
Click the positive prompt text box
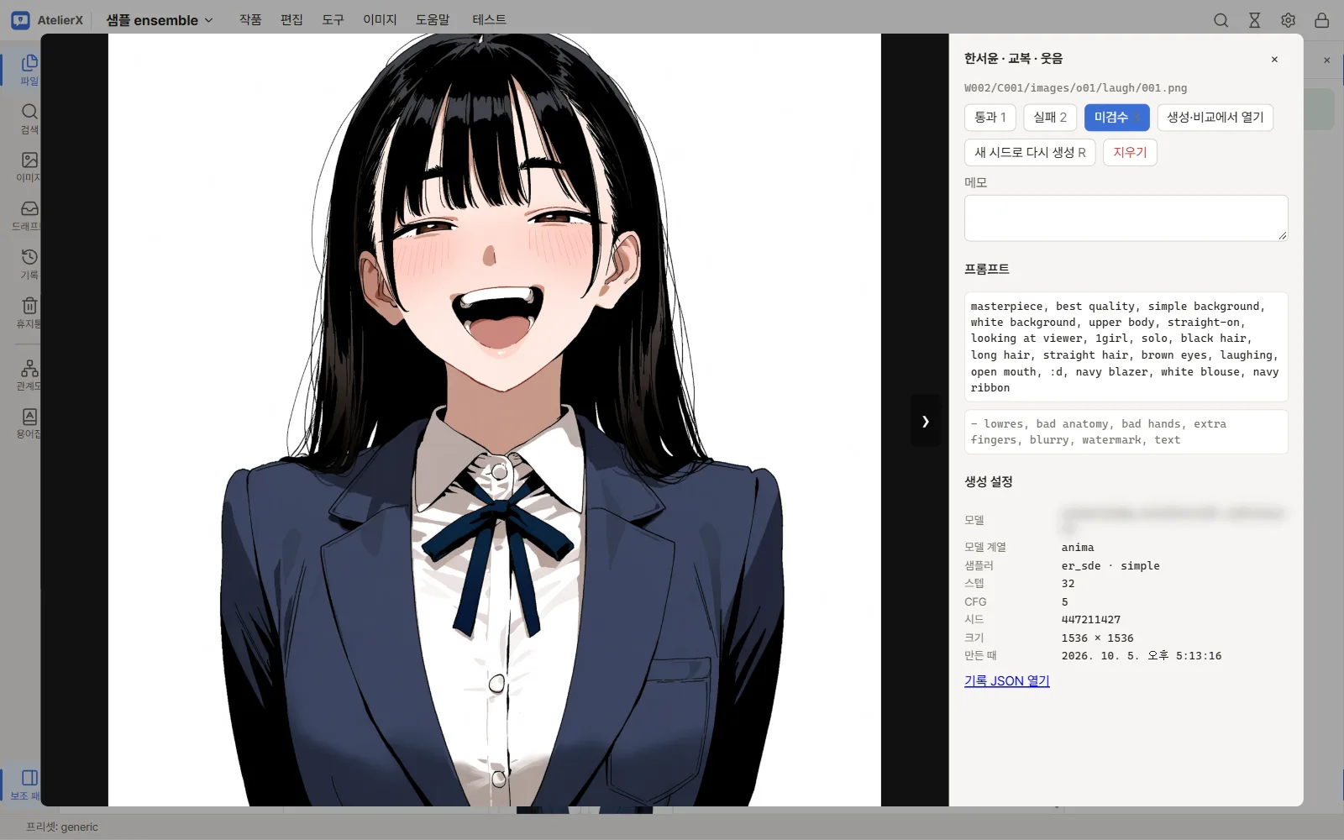(1126, 347)
